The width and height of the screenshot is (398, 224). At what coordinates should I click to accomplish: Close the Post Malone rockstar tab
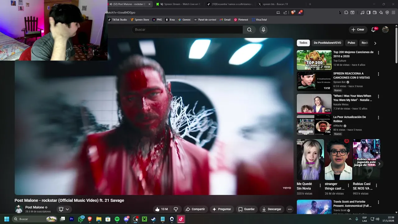[x=149, y=4]
